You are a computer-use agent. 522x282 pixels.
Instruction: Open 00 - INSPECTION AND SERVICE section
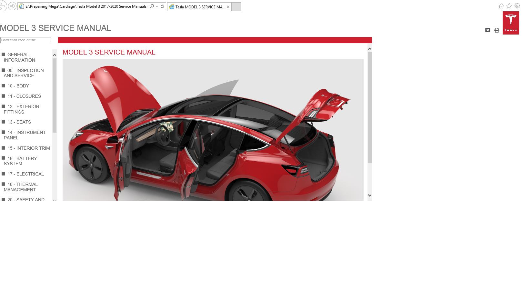(x=24, y=73)
